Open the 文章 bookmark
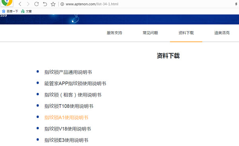The image size is (239, 146). pyautogui.click(x=26, y=11)
